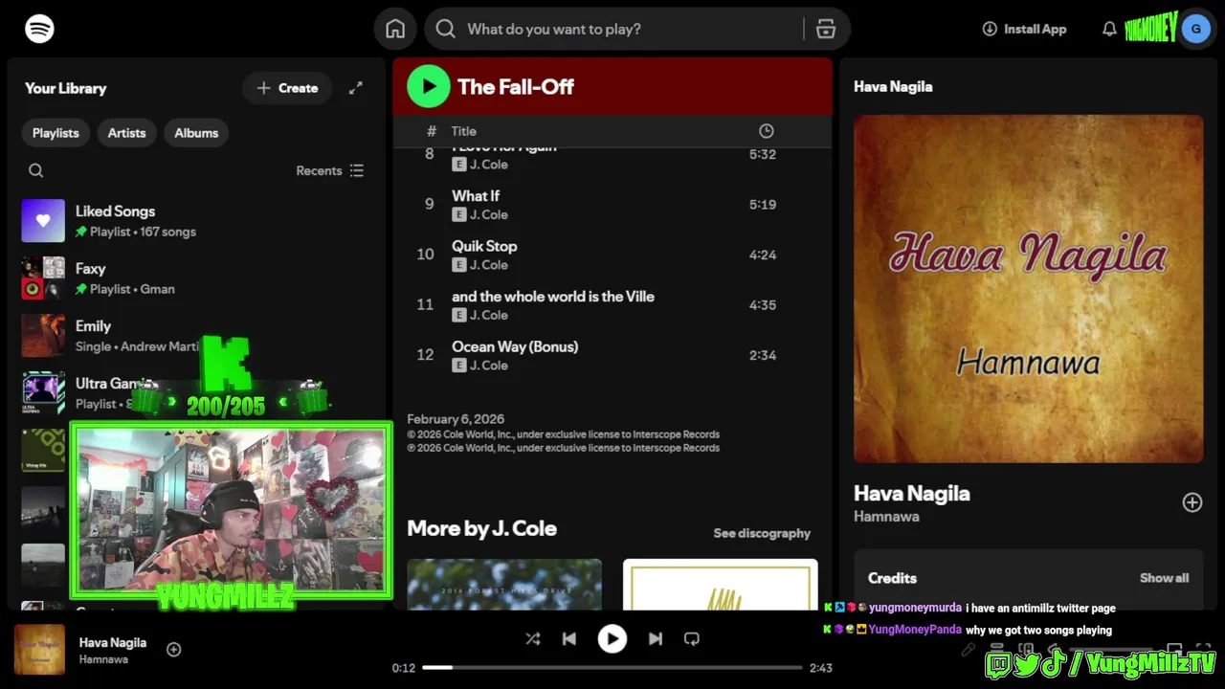
Task: Click the Create button in library
Action: coord(287,88)
